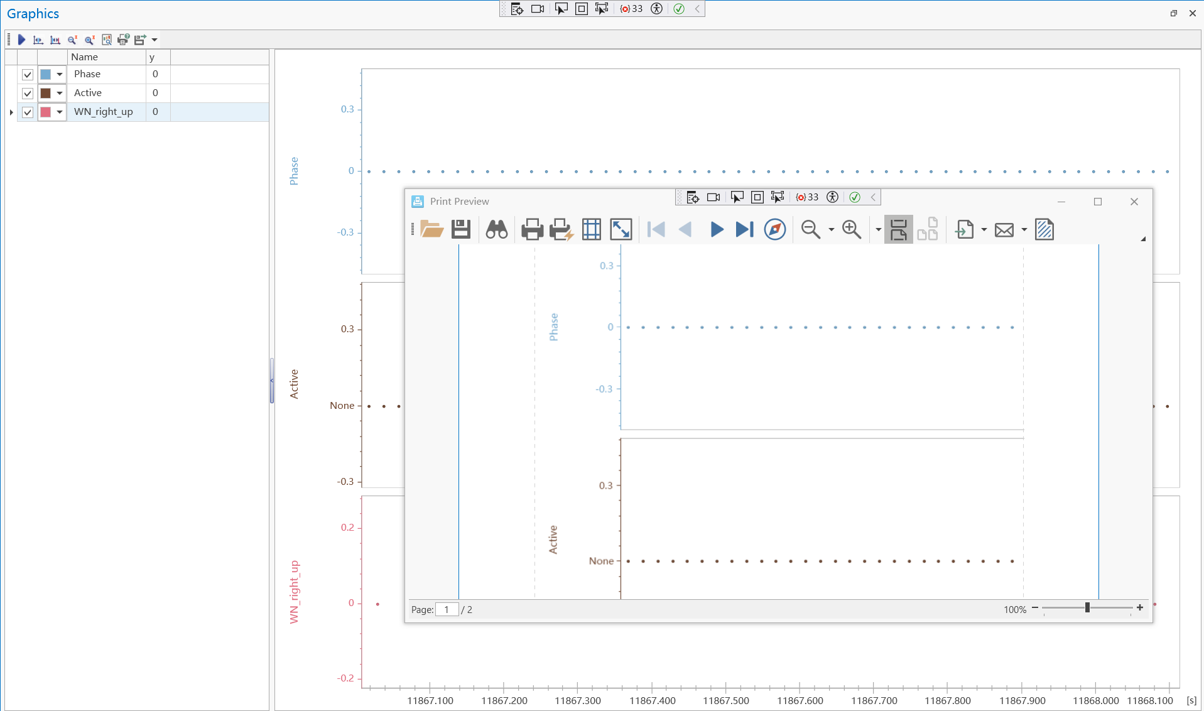Expand the Send via E-Mail dropdown arrow
This screenshot has width=1204, height=711.
(x=1024, y=230)
